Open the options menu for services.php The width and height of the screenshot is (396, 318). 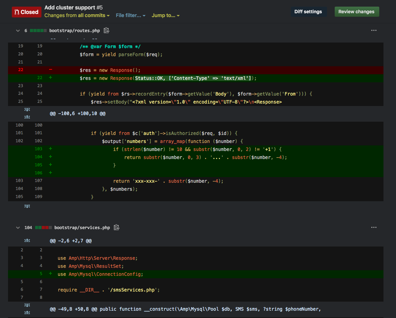(374, 227)
